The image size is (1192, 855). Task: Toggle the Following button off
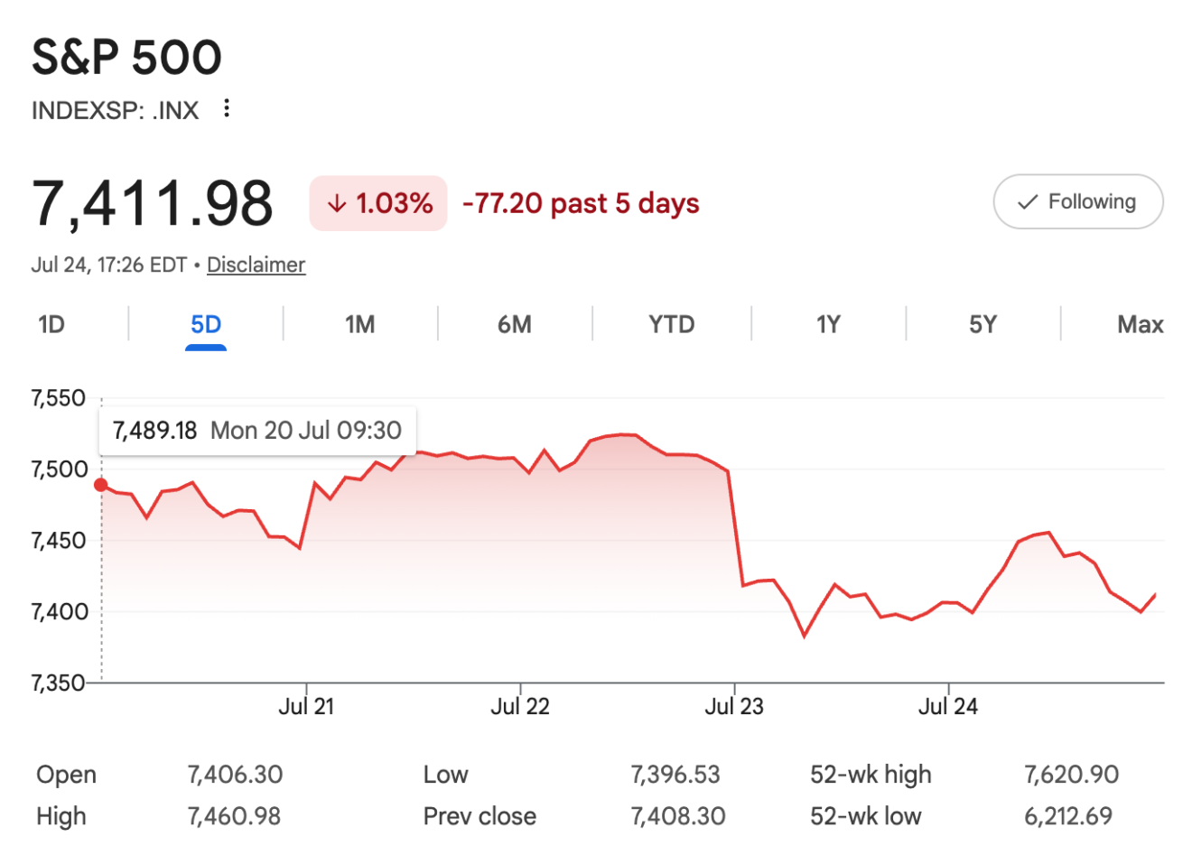(1078, 201)
